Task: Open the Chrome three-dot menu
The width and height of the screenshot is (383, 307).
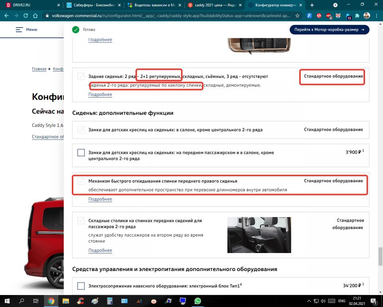Action: pyautogui.click(x=376, y=16)
